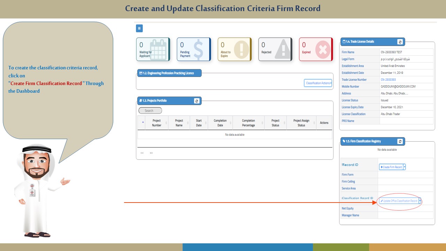The image size is (446, 251).
Task: Refresh the Firm Classification Registry panel
Action: 400,141
